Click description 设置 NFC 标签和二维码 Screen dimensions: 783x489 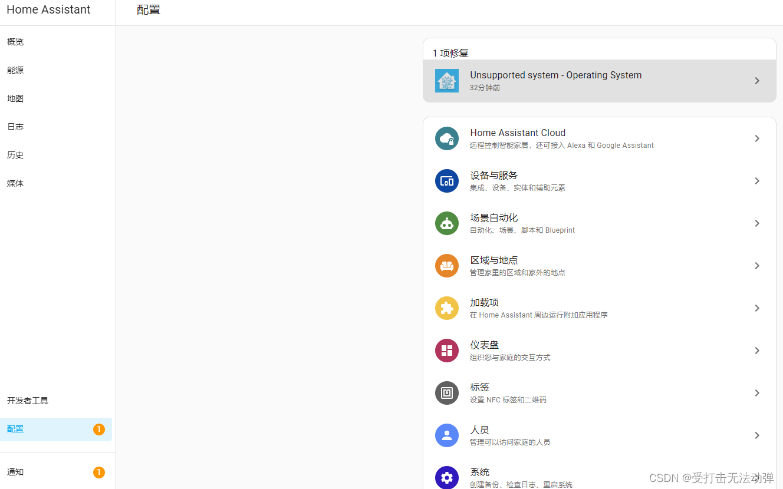tap(508, 400)
